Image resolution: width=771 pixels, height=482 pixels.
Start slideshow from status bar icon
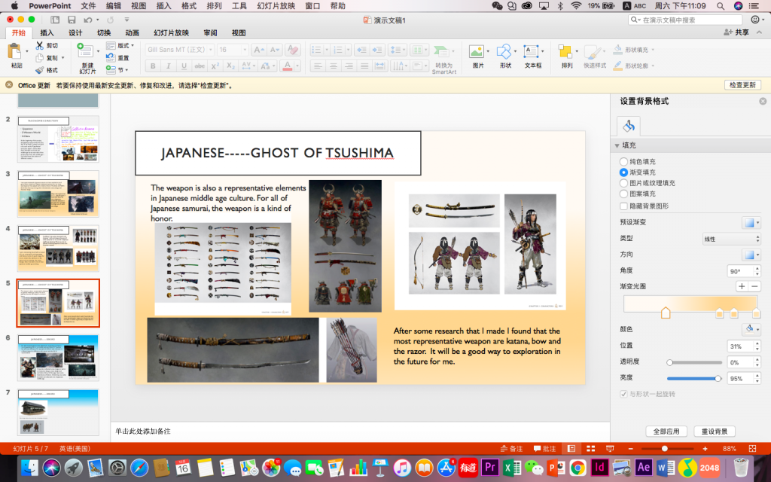point(610,449)
